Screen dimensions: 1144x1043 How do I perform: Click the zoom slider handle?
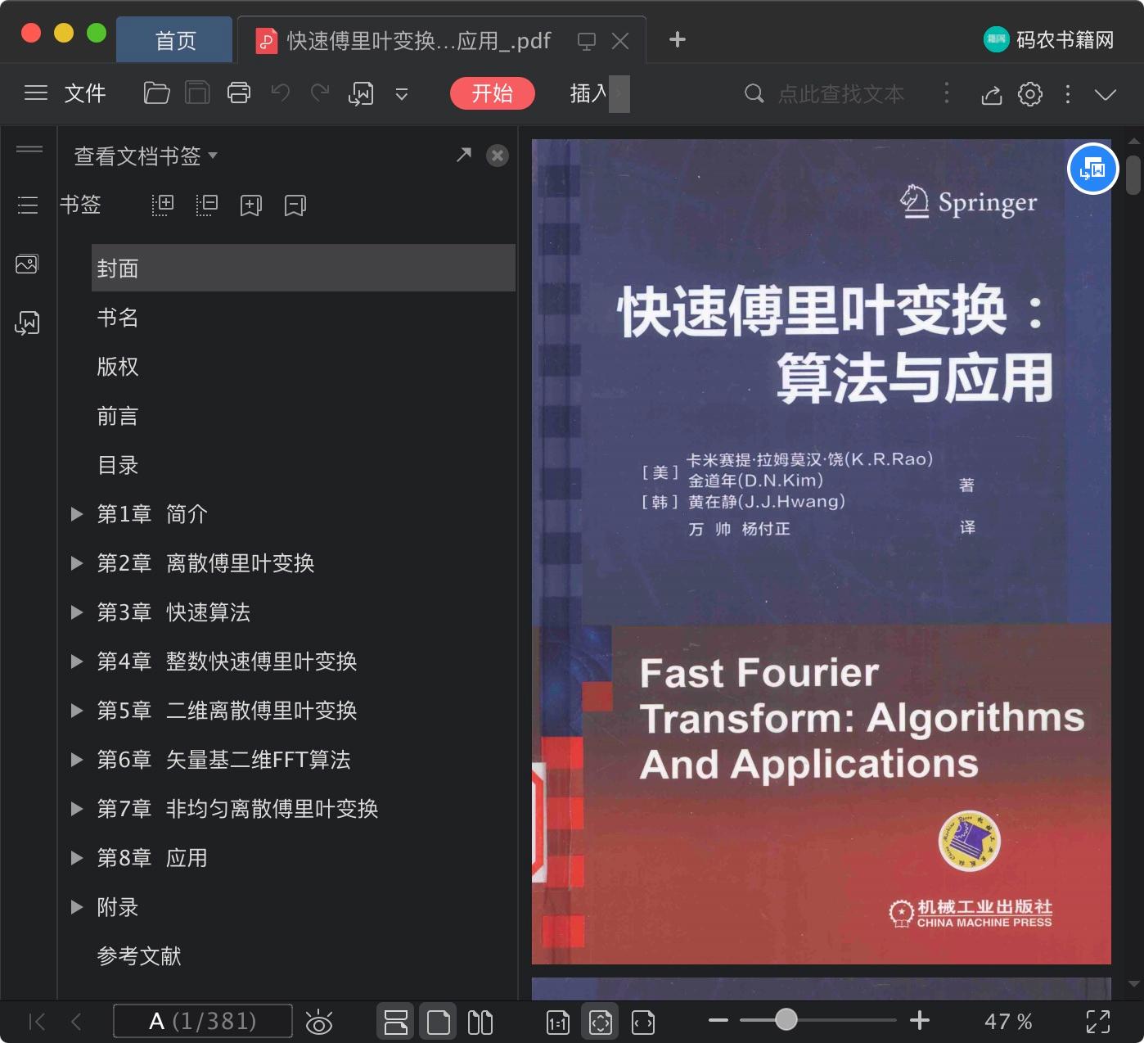coord(786,1019)
